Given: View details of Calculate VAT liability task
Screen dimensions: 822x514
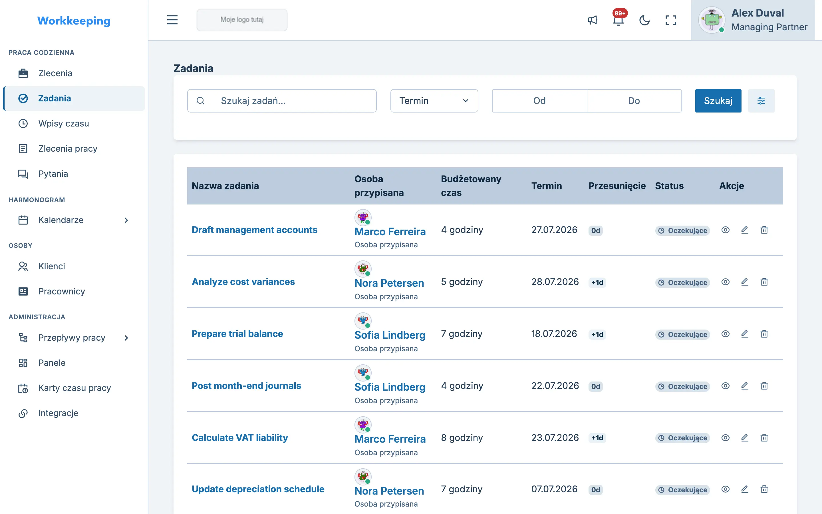Looking at the screenshot, I should [726, 438].
